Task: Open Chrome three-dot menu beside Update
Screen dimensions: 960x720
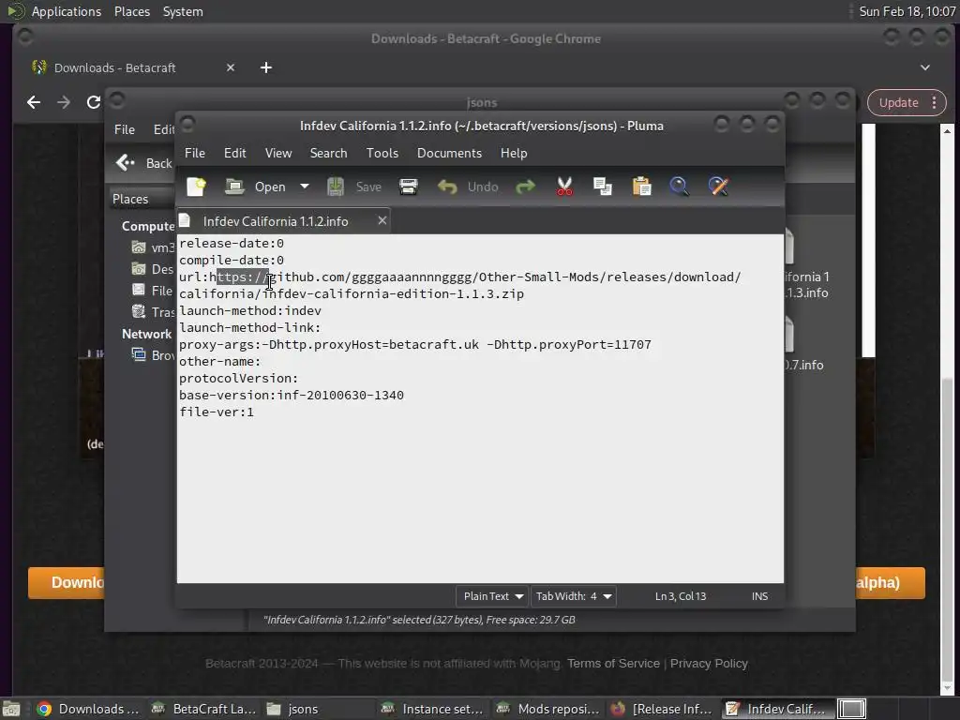Action: pyautogui.click(x=935, y=102)
